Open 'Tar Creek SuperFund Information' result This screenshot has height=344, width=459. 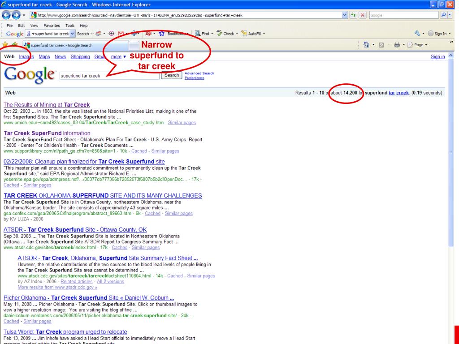[x=47, y=133]
